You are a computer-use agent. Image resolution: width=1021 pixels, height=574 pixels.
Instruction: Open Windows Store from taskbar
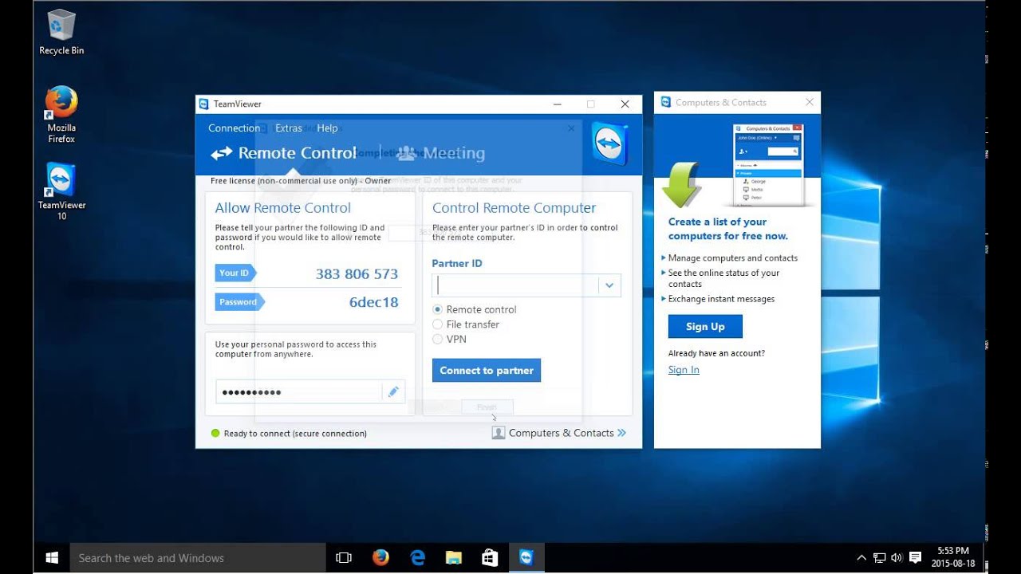coord(490,558)
